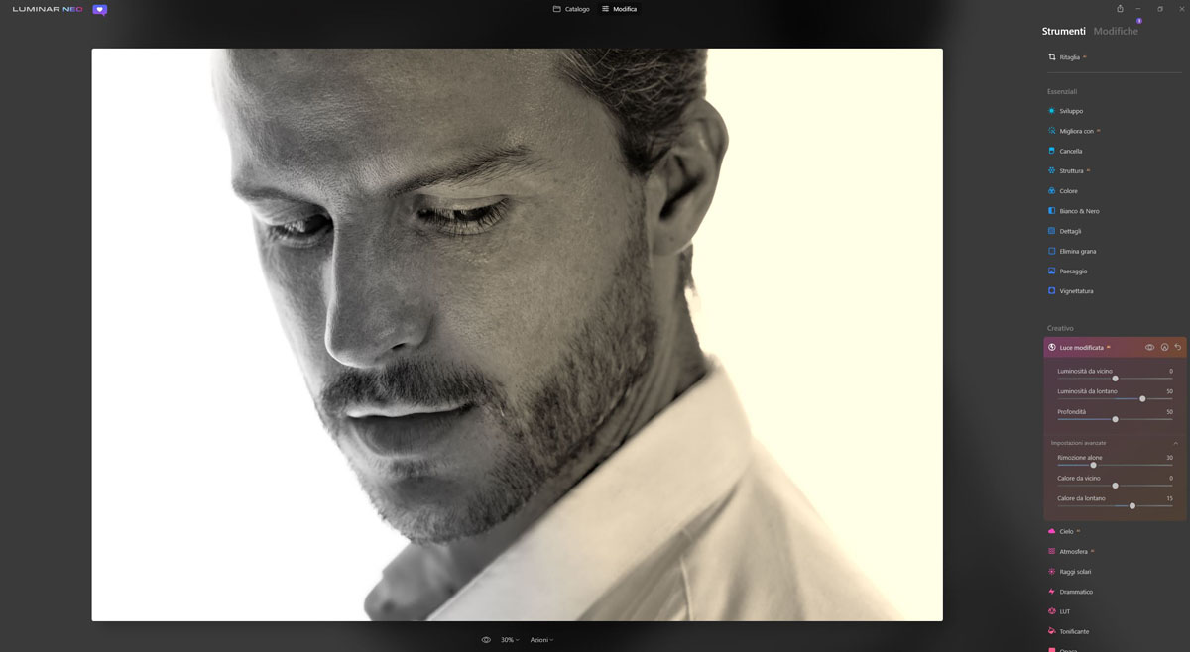The width and height of the screenshot is (1190, 652).
Task: Switch to the Catalogo tab
Action: 571,9
